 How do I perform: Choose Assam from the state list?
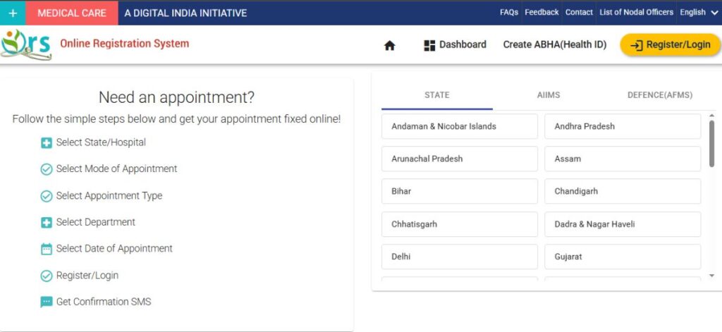click(623, 159)
